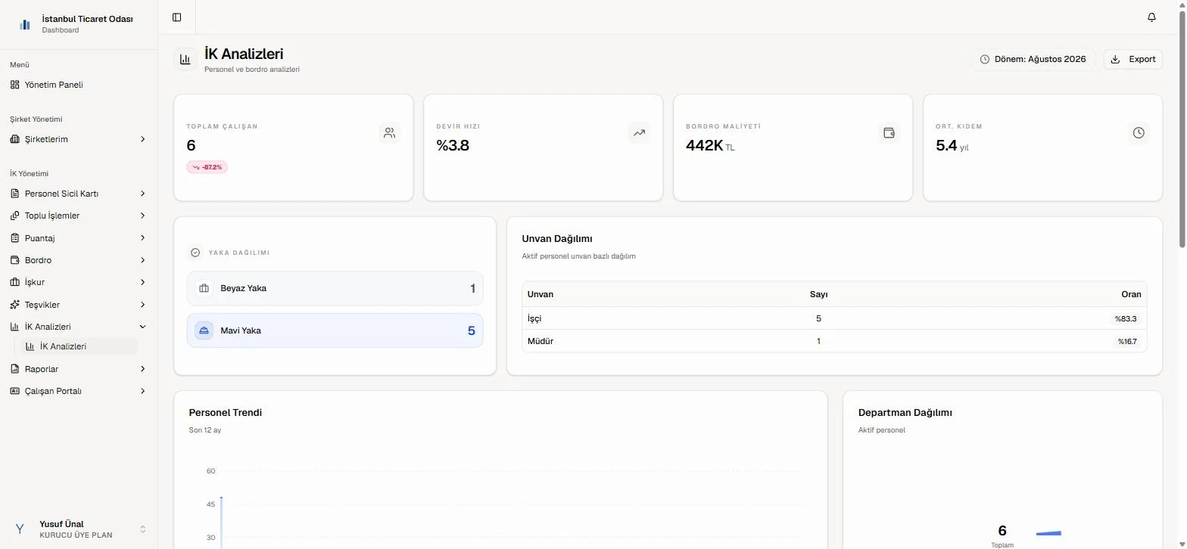This screenshot has height=549, width=1187.
Task: Expand the Şirketlerim menu chevron
Action: click(142, 139)
